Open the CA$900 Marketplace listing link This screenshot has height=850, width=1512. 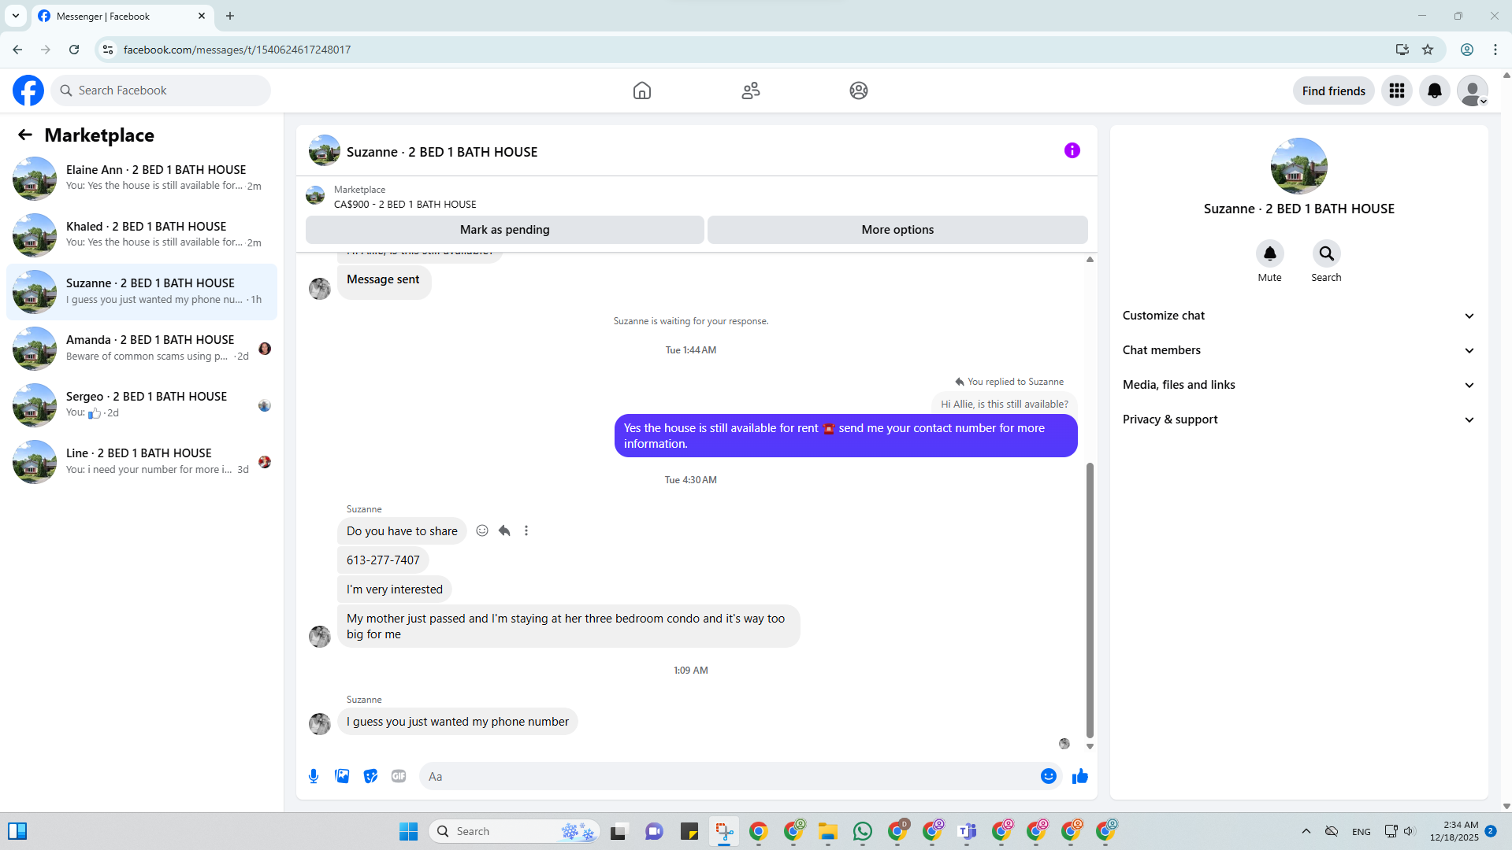(x=405, y=204)
